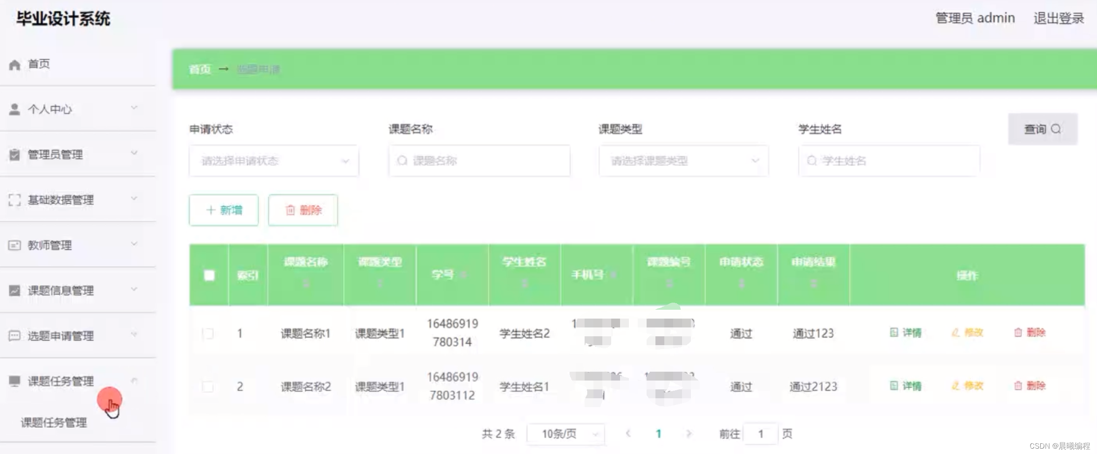Screen dimensions: 1097x454
Task: Click 删除 for row 课题名称2
Action: click(x=1030, y=386)
